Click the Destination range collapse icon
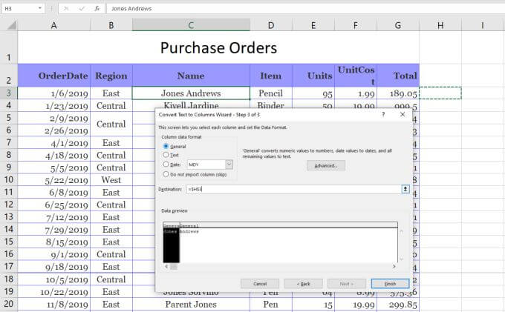Screen dimensions: 505x312 [405, 189]
